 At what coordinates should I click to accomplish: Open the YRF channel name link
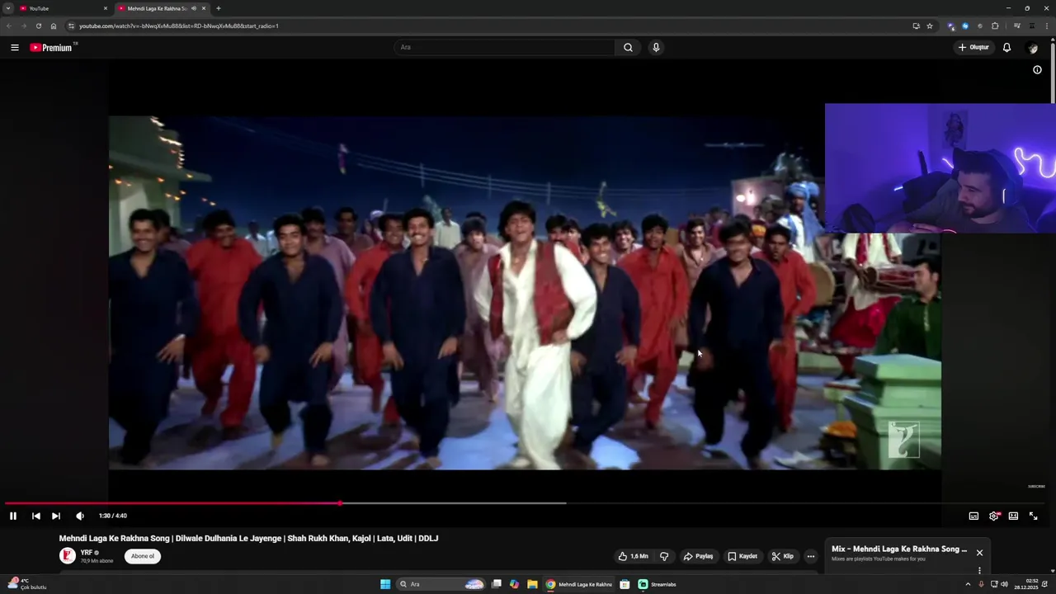[x=87, y=553]
